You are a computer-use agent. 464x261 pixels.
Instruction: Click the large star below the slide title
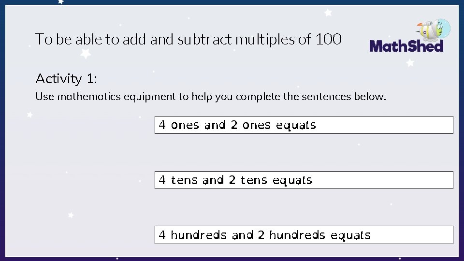pyautogui.click(x=86, y=54)
